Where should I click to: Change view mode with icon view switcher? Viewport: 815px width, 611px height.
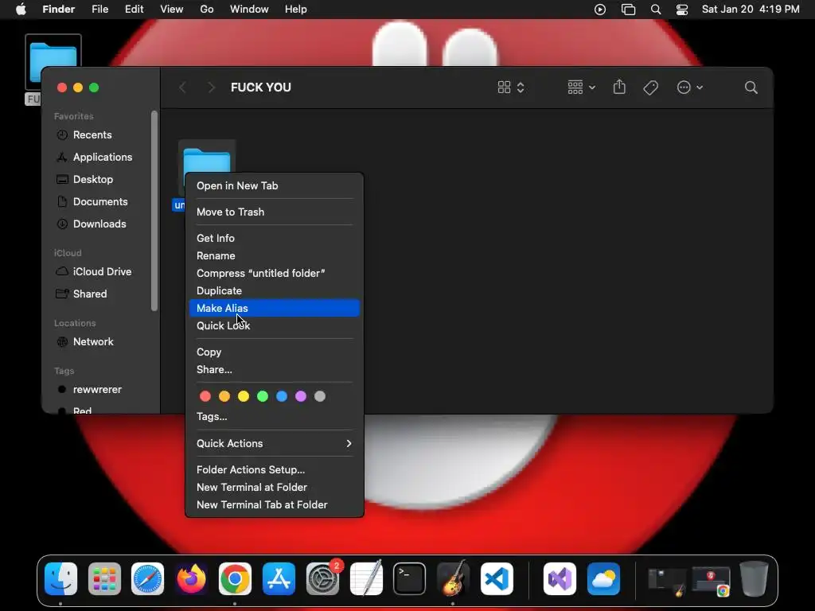[511, 88]
